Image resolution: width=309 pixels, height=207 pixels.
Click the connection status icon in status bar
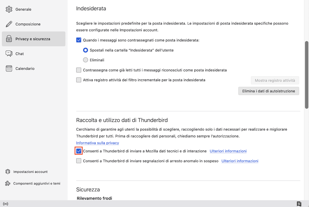[x=6, y=204]
